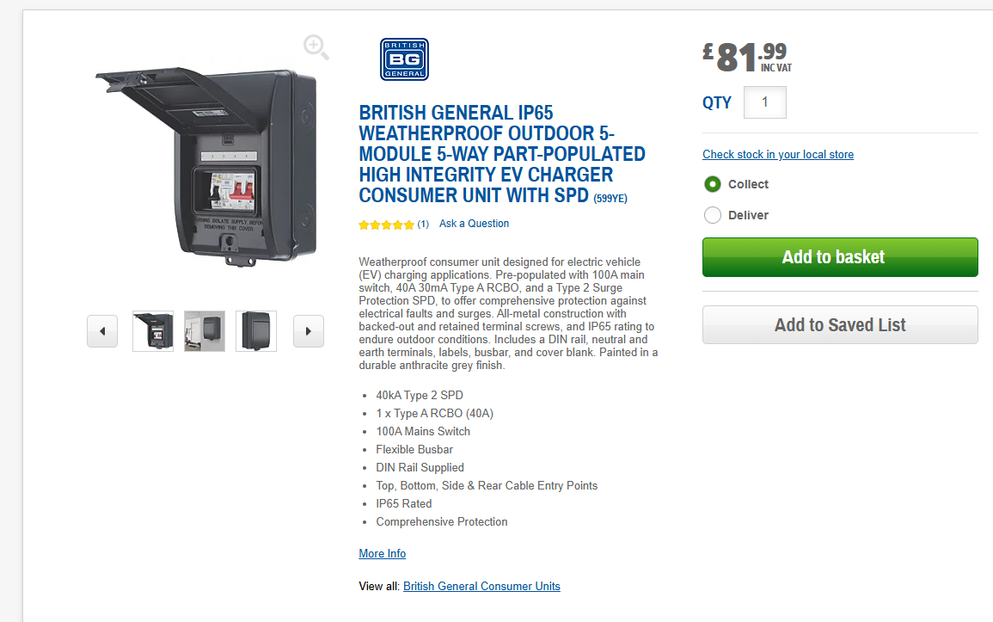Select the first thumbnail showing the open unit
993x622 pixels.
(x=153, y=331)
